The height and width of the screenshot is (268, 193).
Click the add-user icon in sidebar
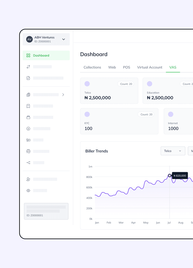(x=28, y=179)
